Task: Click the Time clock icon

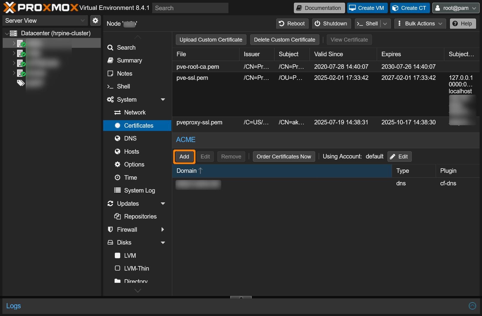Action: click(x=118, y=177)
